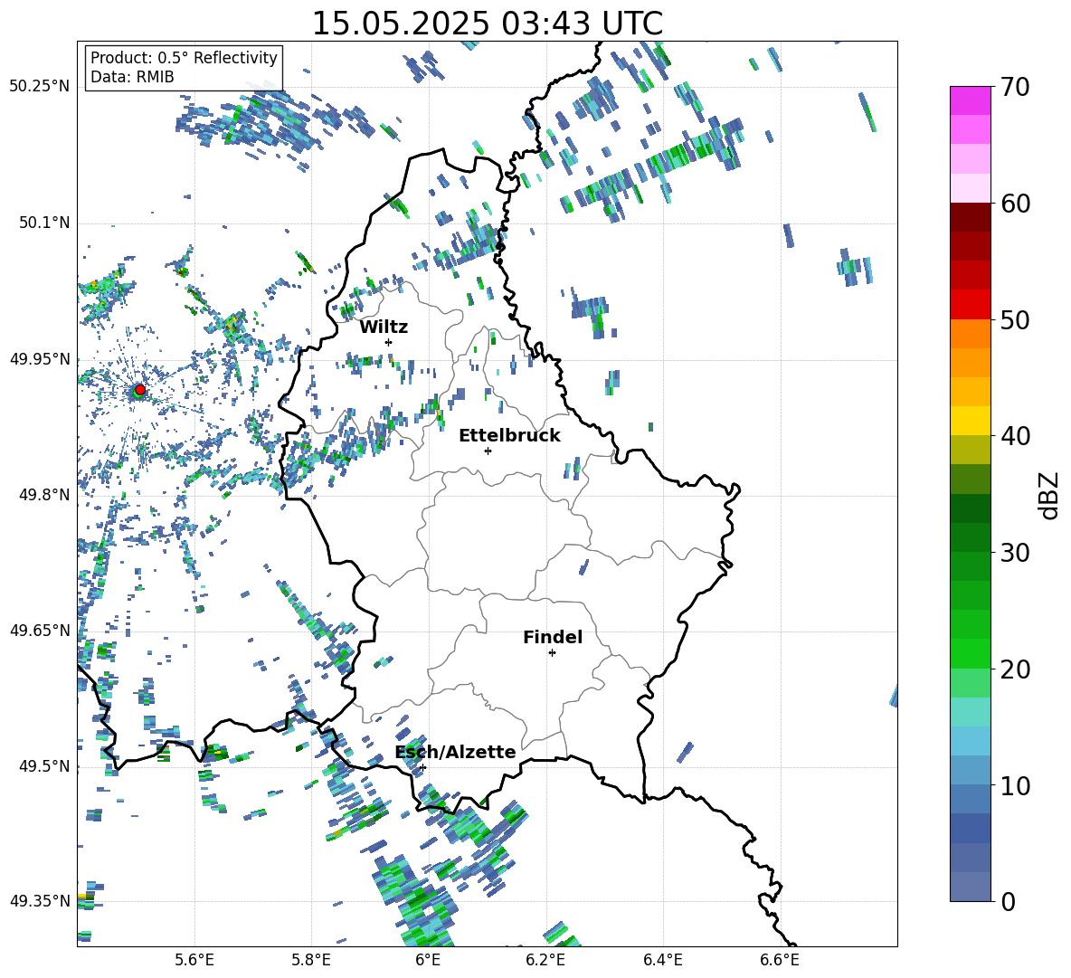Click the 10 value on colorbar
The image size is (1071, 978).
point(1016,785)
